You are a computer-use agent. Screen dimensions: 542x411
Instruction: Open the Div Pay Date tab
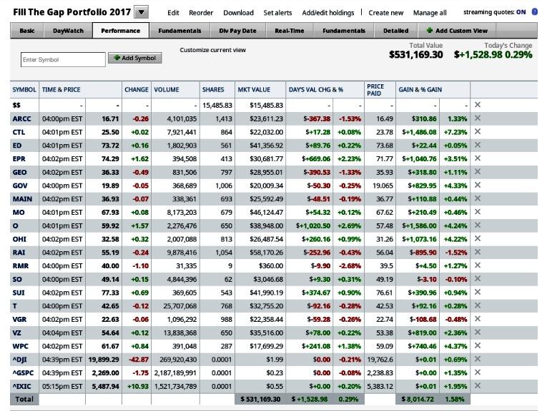coord(238,31)
